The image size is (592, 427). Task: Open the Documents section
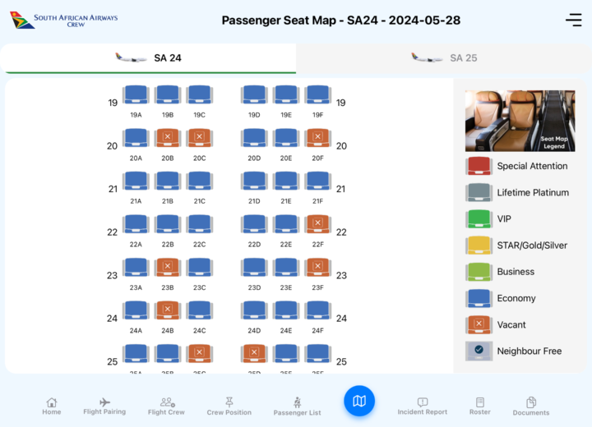(531, 406)
